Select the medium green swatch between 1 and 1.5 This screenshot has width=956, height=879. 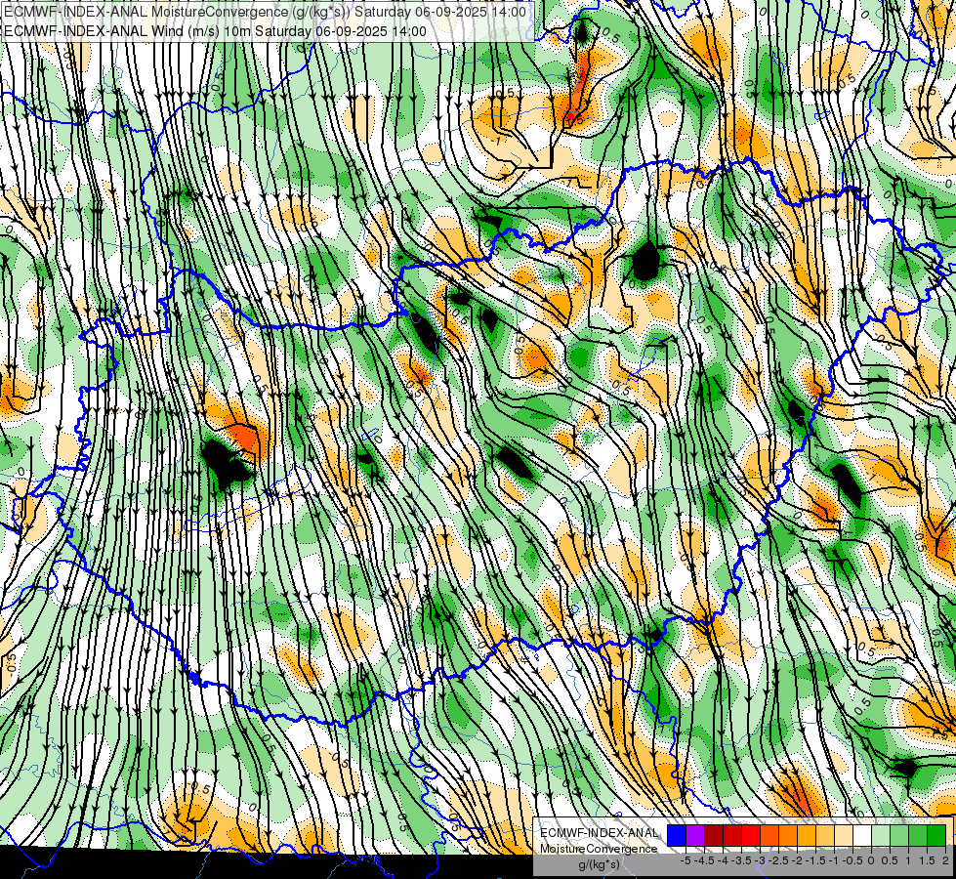pos(918,836)
